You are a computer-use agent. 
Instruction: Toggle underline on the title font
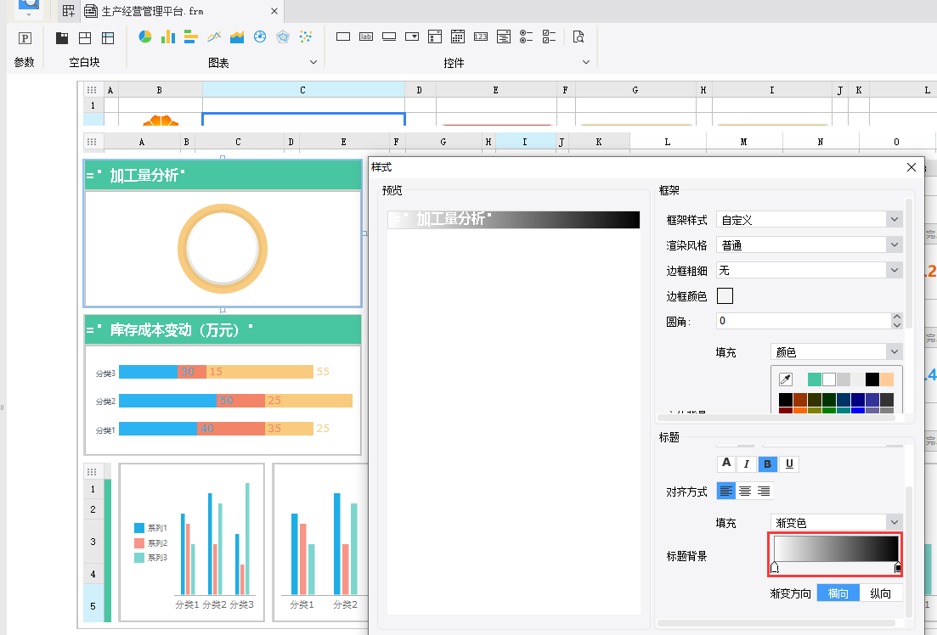pyautogui.click(x=789, y=464)
